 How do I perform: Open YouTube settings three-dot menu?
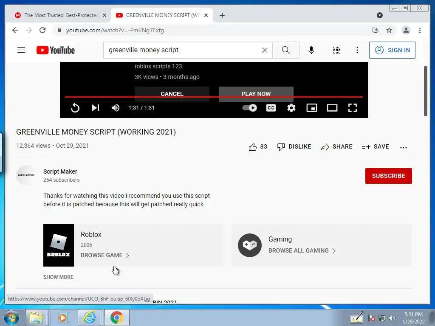coord(357,50)
